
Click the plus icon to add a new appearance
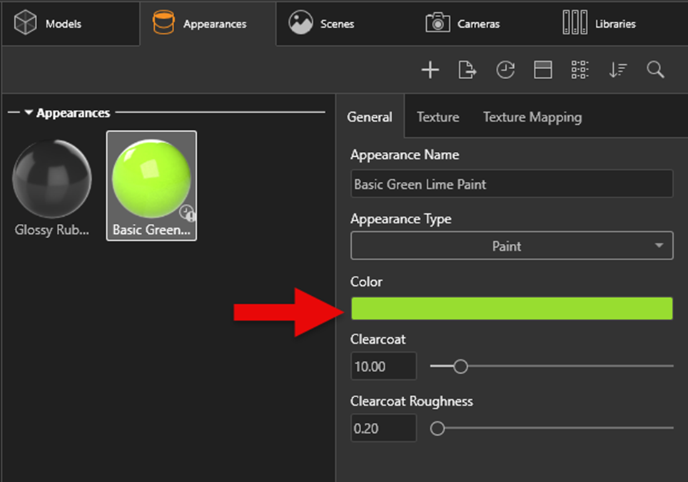click(x=430, y=70)
